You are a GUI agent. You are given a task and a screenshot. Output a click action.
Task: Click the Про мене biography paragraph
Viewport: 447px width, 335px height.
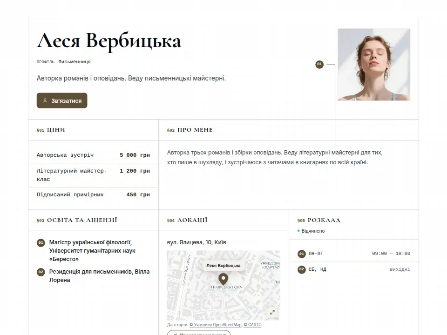click(x=275, y=158)
